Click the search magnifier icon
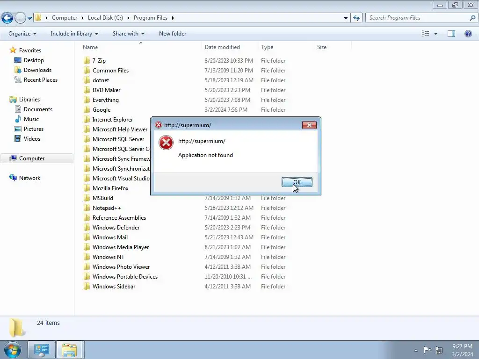This screenshot has height=359, width=479. [472, 18]
